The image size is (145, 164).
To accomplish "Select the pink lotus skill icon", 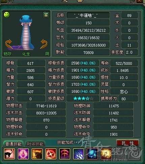I will coord(23,154).
